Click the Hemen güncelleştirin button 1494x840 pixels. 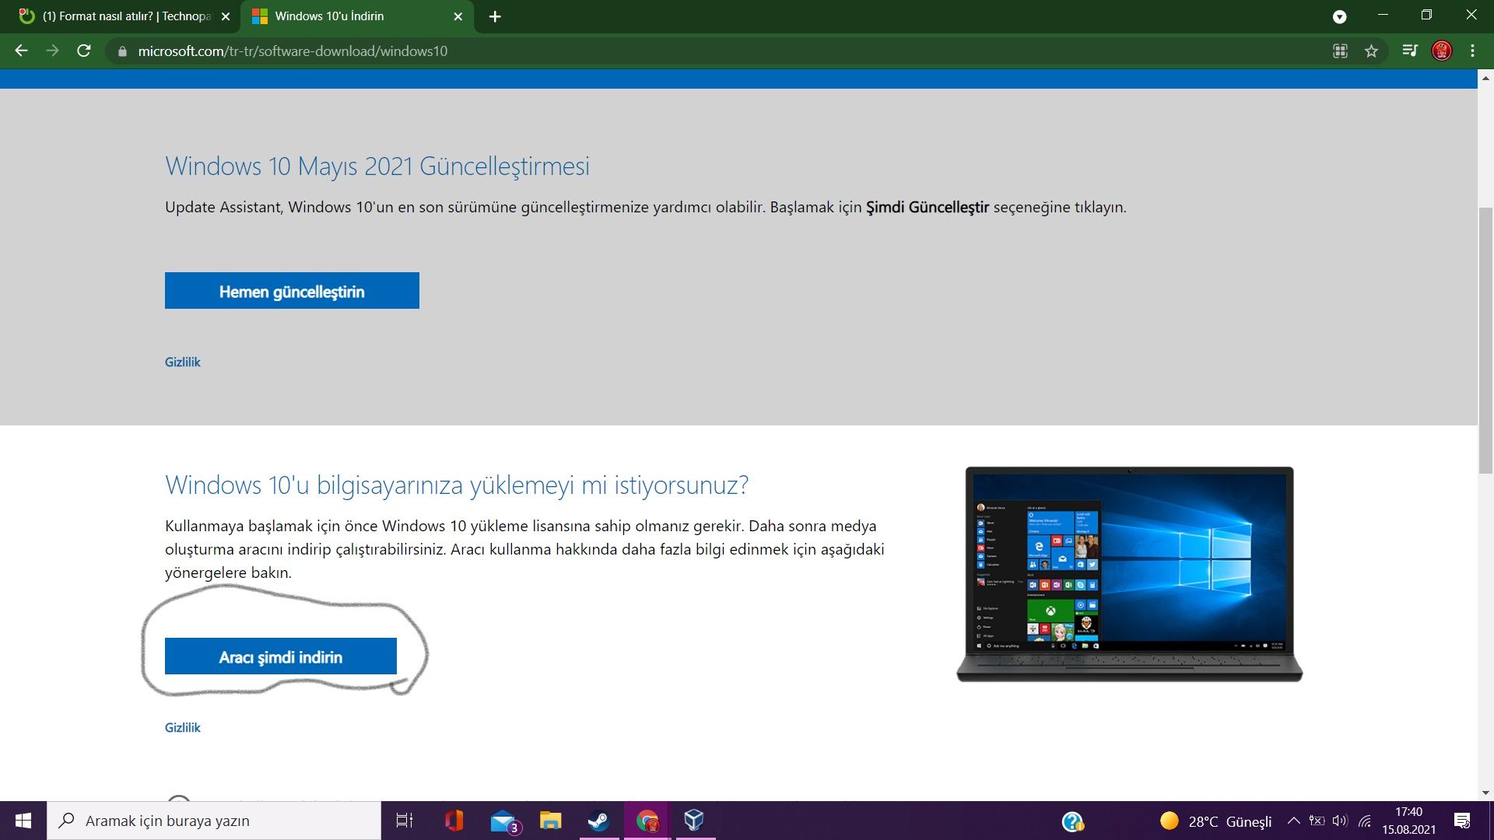292,291
